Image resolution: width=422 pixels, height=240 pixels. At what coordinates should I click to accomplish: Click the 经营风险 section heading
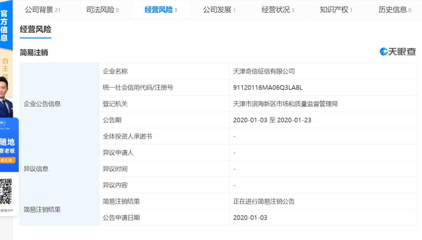point(35,29)
